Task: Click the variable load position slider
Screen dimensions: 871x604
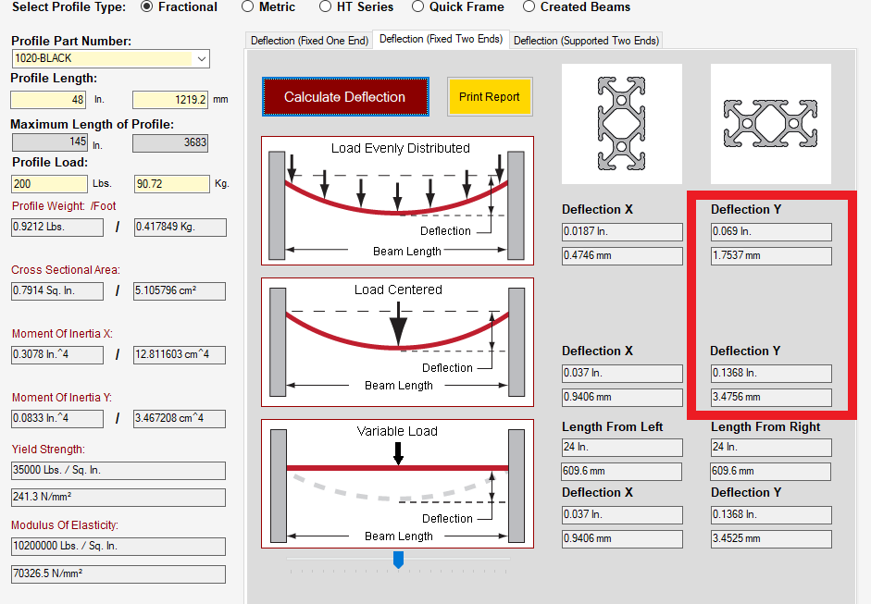Action: (x=398, y=560)
